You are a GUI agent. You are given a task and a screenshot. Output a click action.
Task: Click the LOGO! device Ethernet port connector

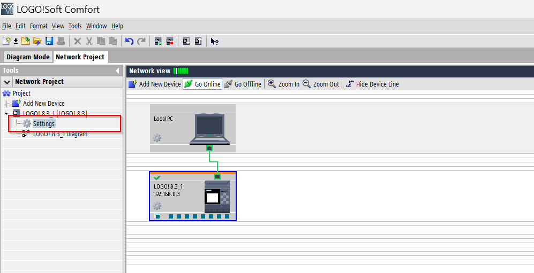(217, 176)
